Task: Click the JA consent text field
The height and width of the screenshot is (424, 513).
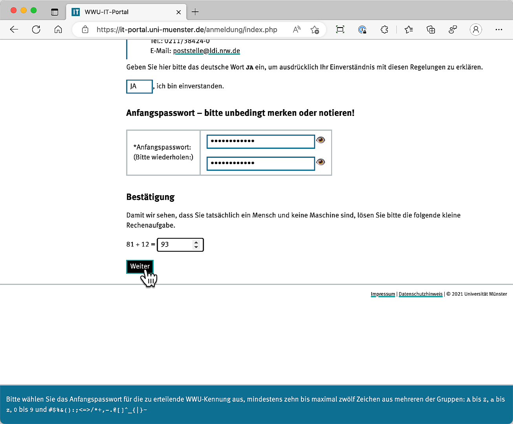Action: tap(139, 86)
